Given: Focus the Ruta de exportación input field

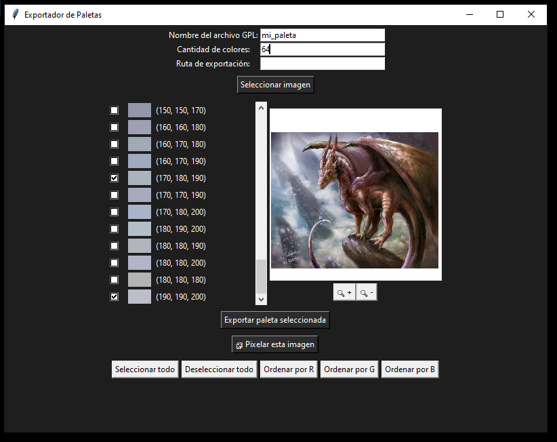Looking at the screenshot, I should point(323,64).
